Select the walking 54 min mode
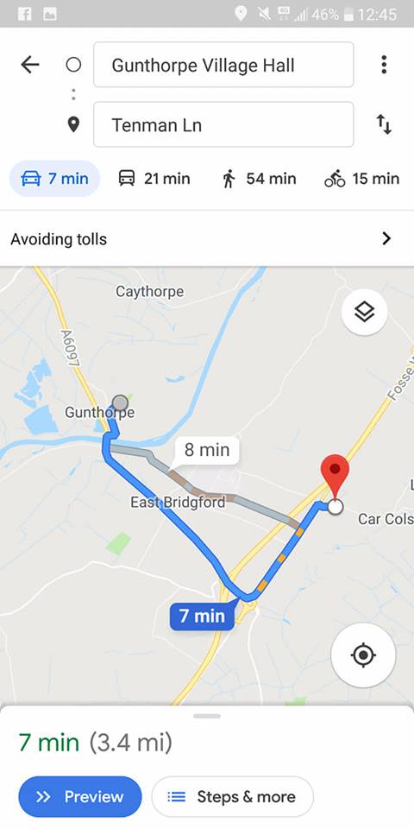414x829 pixels. (259, 179)
